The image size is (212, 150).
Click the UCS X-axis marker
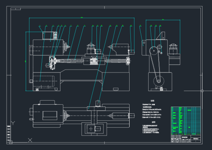coord(30,140)
